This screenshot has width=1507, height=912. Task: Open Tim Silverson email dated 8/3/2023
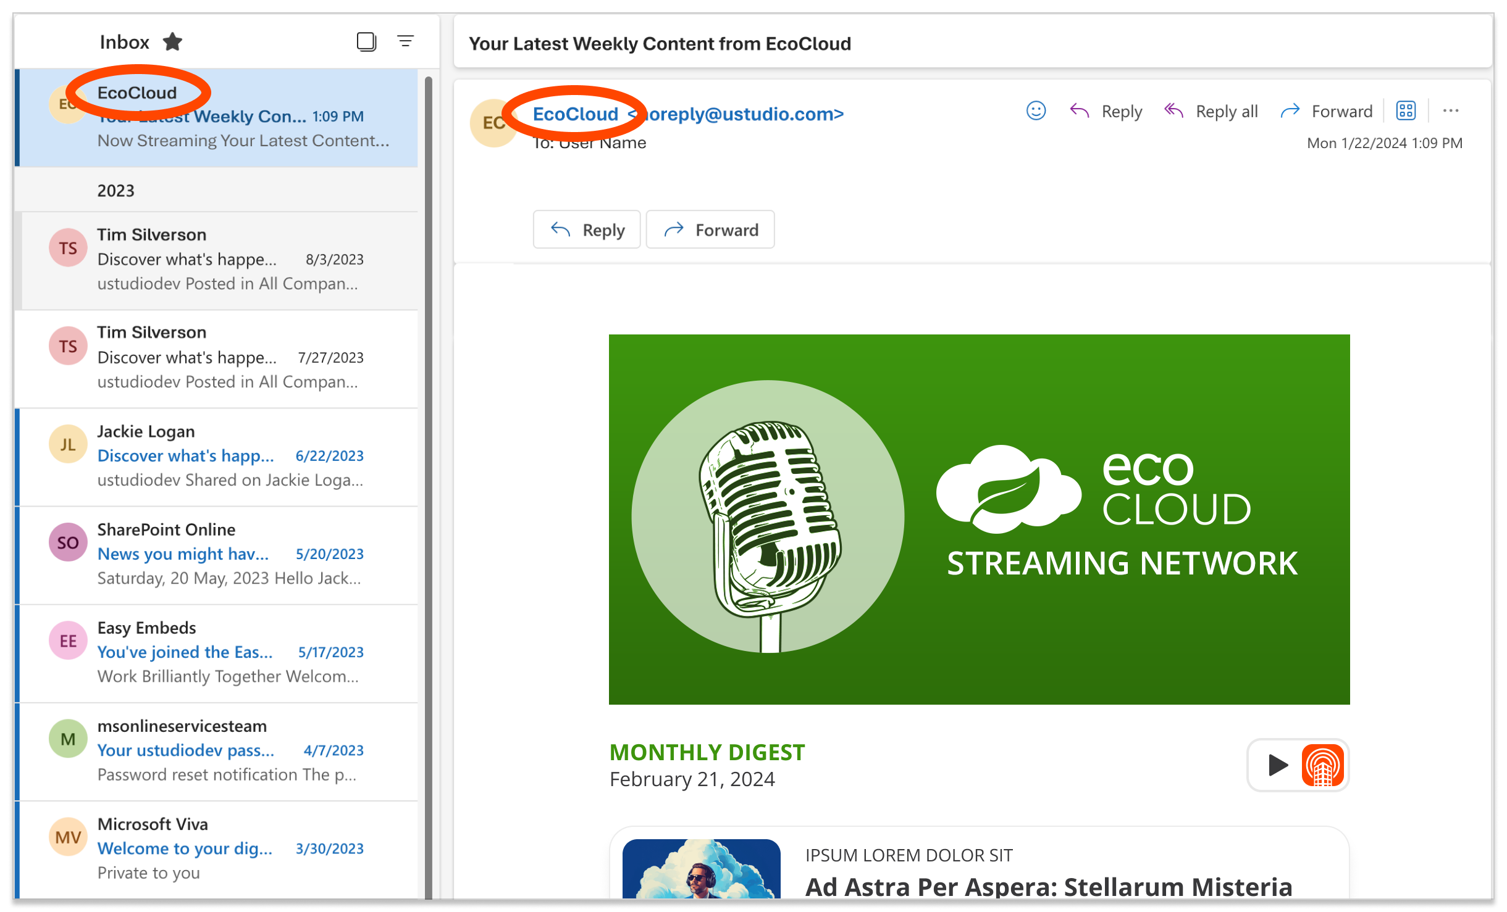pyautogui.click(x=217, y=260)
